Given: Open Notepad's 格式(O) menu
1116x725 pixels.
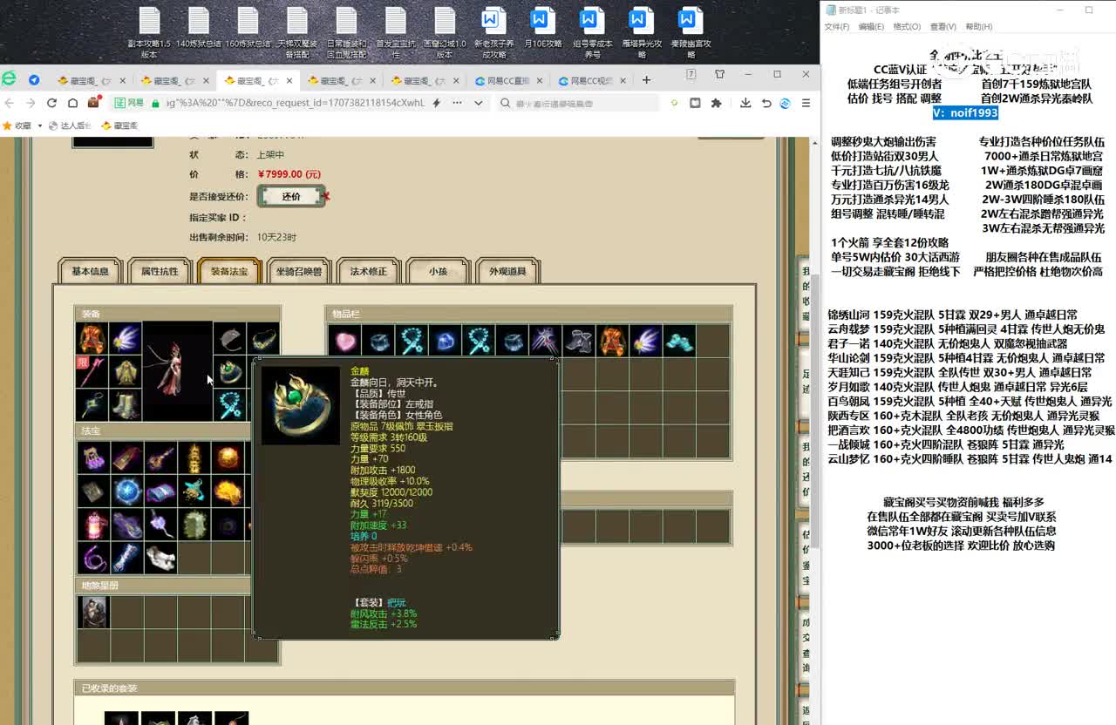Looking at the screenshot, I should click(x=907, y=27).
